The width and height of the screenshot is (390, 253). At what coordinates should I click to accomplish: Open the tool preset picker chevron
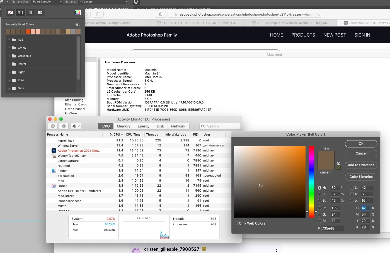click(7, 2)
